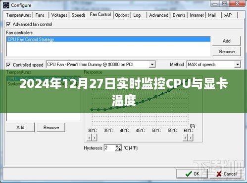
Task: Click the Hysteresis value field
Action: pos(109,148)
